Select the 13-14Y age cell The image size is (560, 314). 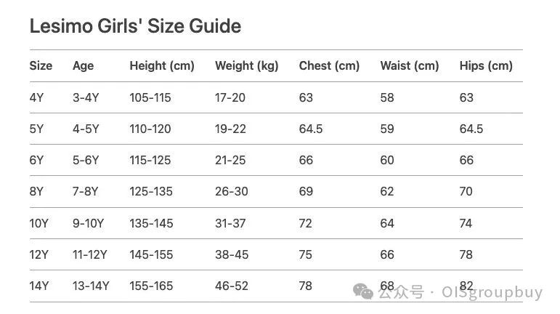(91, 286)
